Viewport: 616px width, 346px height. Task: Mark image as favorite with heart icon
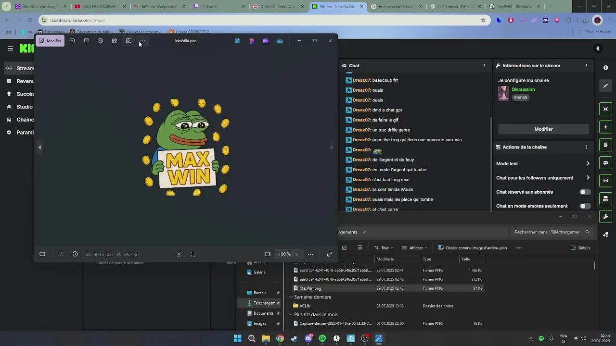tap(61, 254)
